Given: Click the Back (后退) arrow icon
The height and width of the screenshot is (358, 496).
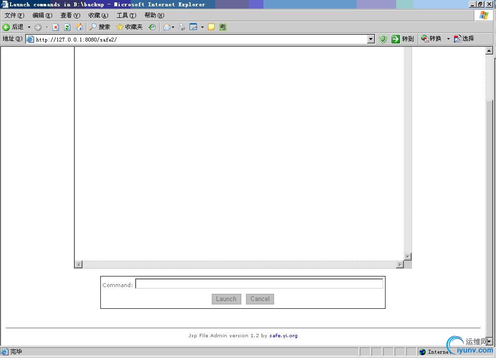Looking at the screenshot, I should click(x=6, y=27).
